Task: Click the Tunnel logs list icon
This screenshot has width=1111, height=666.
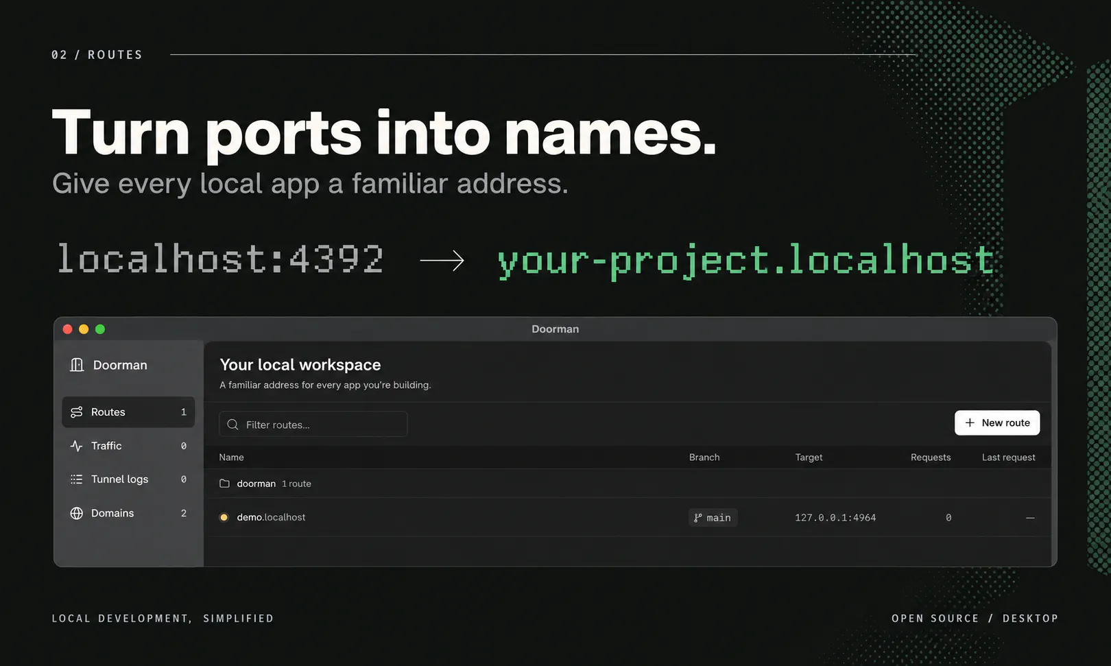Action: (77, 479)
